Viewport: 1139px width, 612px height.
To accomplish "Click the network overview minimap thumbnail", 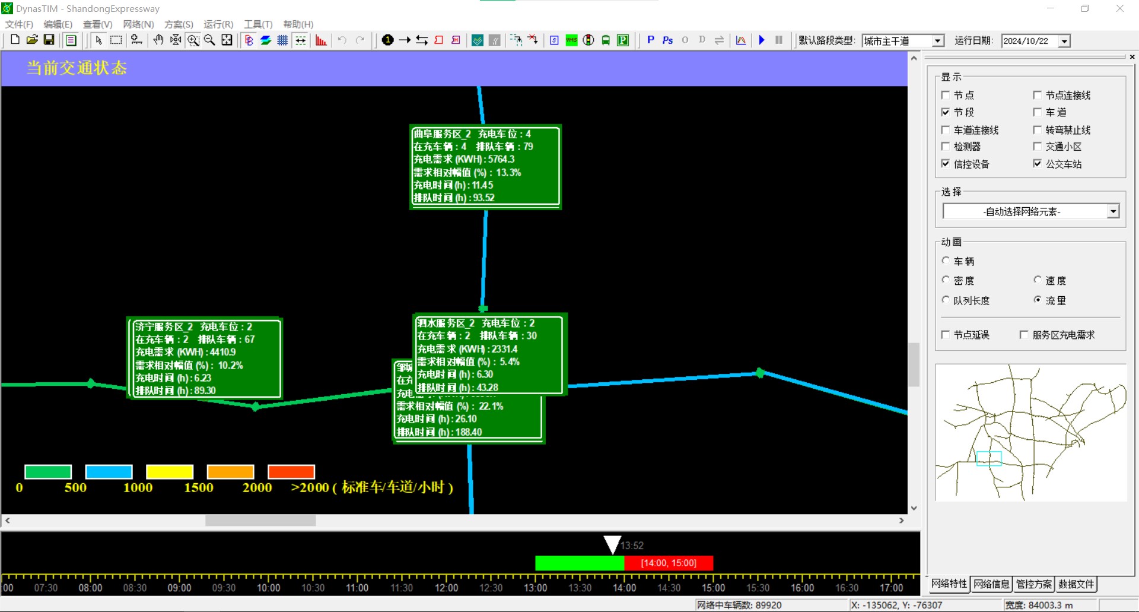I will pos(1031,433).
